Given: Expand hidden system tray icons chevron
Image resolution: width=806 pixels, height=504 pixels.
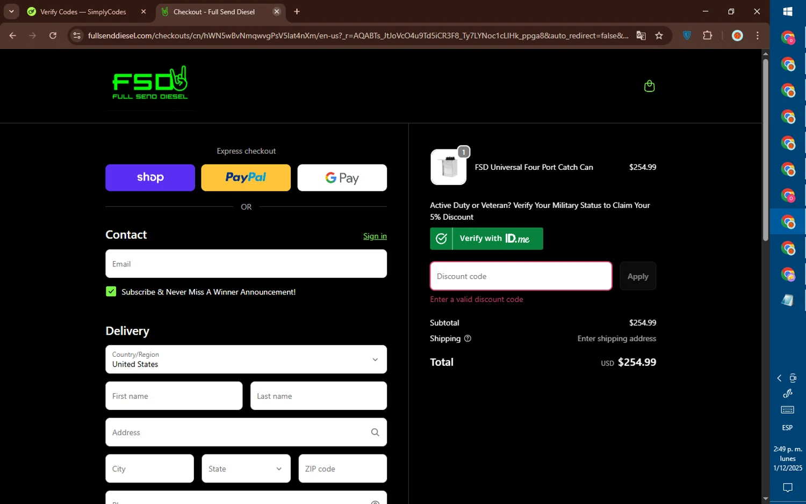Looking at the screenshot, I should (x=779, y=378).
